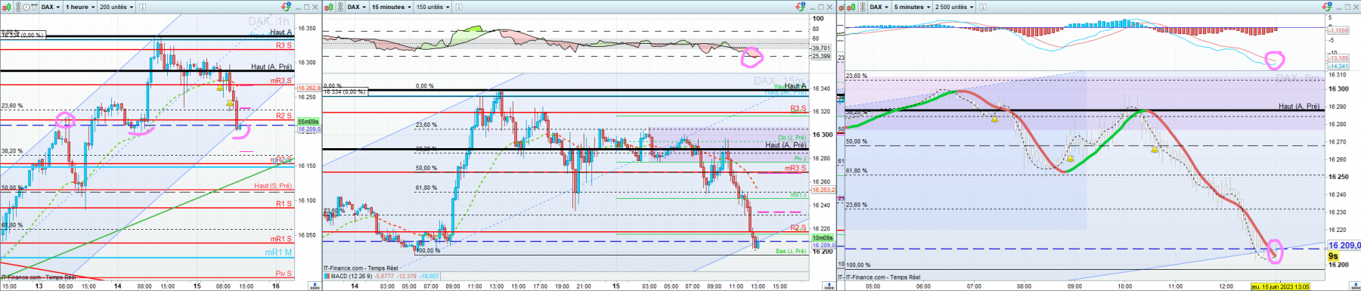Click info icon beside 150 unités
This screenshot has width=1361, height=291.
tap(459, 7)
